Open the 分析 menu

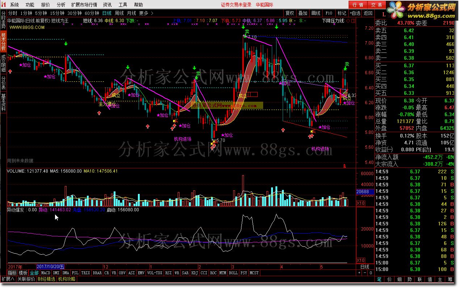tap(61, 5)
